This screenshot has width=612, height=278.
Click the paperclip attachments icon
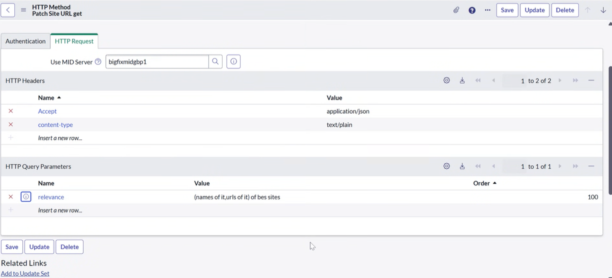coord(456,10)
